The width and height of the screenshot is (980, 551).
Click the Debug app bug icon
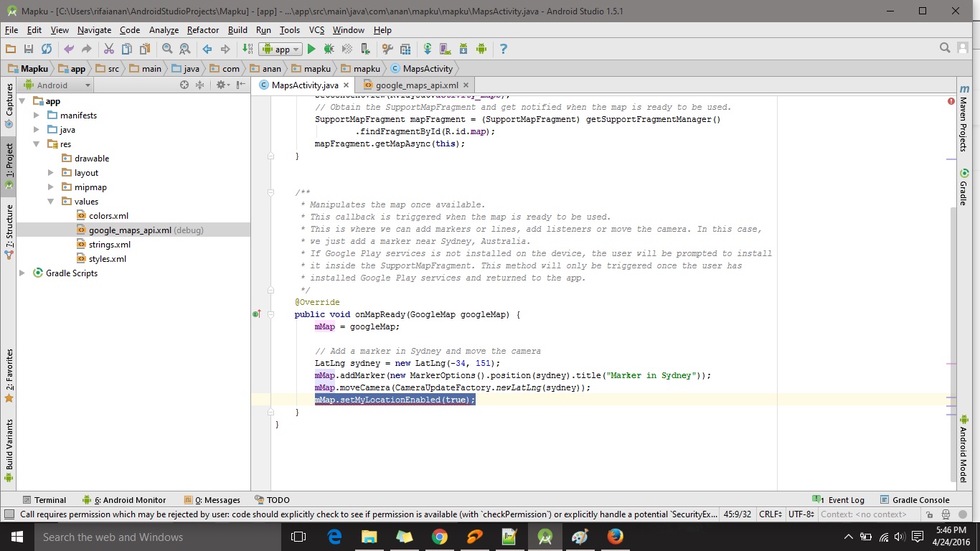click(329, 49)
